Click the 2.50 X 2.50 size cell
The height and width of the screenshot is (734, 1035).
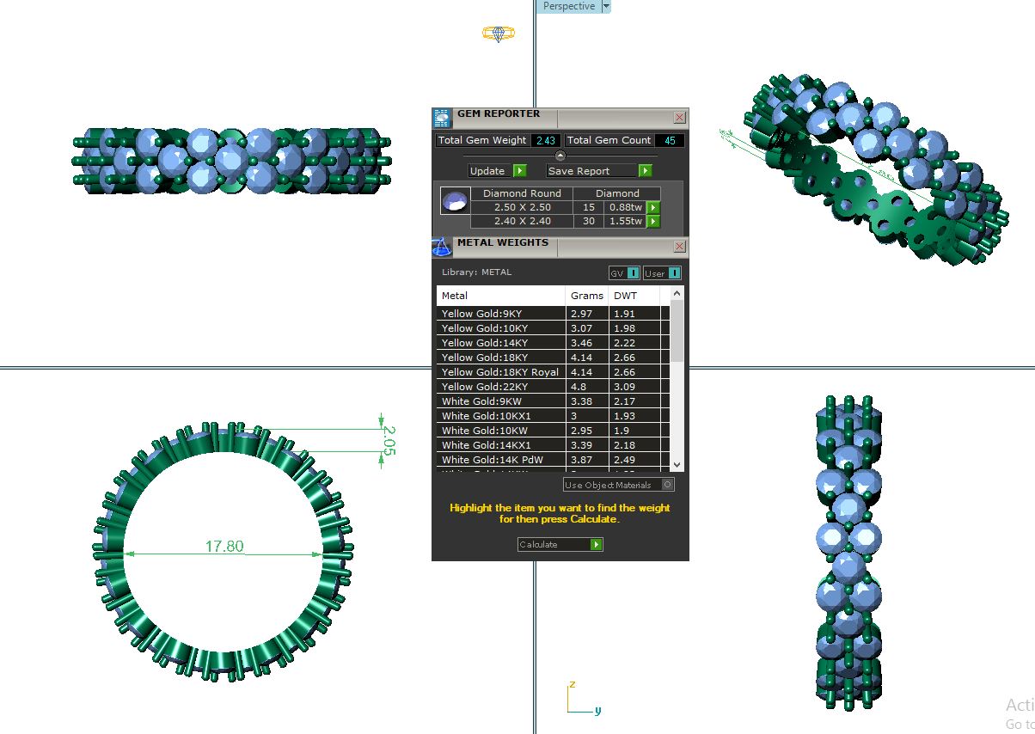(x=522, y=207)
